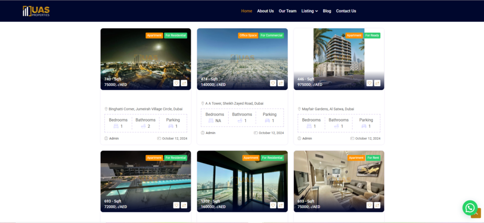Image resolution: width=484 pixels, height=223 pixels.
Task: Click Binghatti Corner, Jumeirah Village Circle address
Action: [146, 109]
